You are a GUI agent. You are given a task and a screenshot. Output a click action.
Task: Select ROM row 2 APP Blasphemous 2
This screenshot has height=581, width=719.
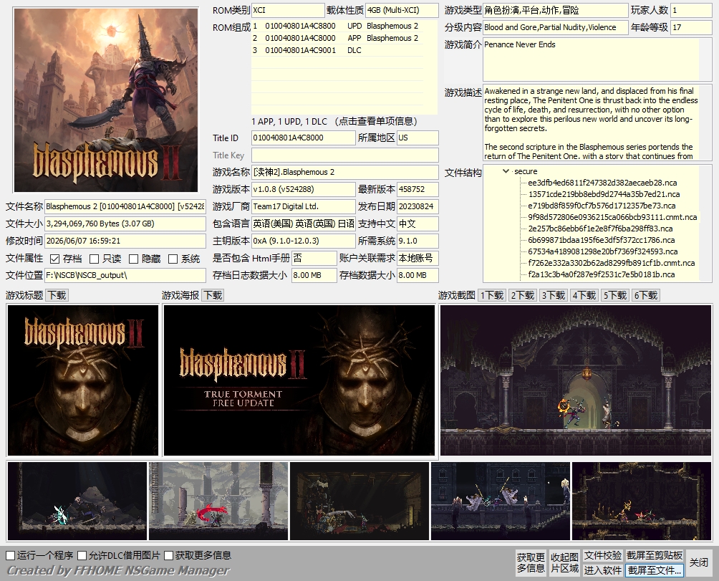[x=337, y=38]
